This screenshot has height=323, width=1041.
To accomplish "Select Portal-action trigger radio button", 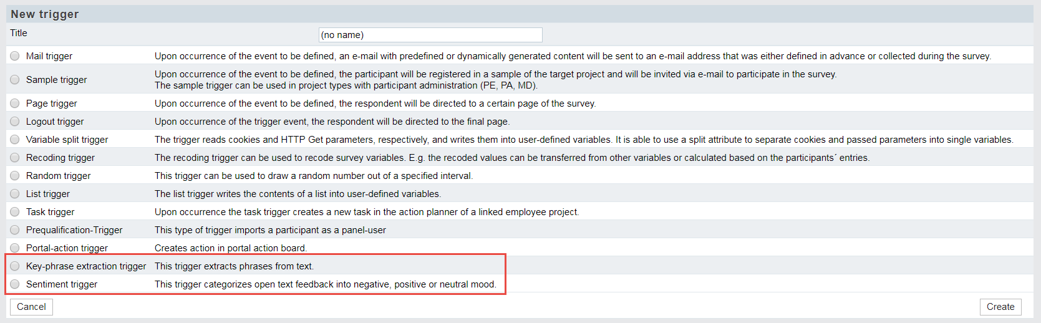I will tap(15, 248).
